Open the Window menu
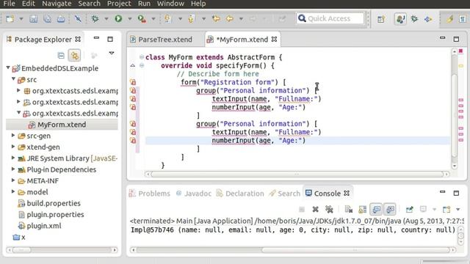This screenshot has height=264, width=470. click(x=170, y=4)
